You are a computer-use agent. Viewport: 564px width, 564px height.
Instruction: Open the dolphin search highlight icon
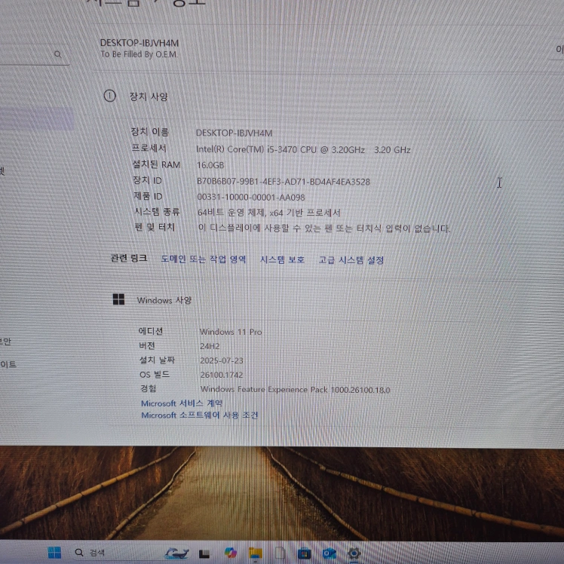tap(177, 553)
